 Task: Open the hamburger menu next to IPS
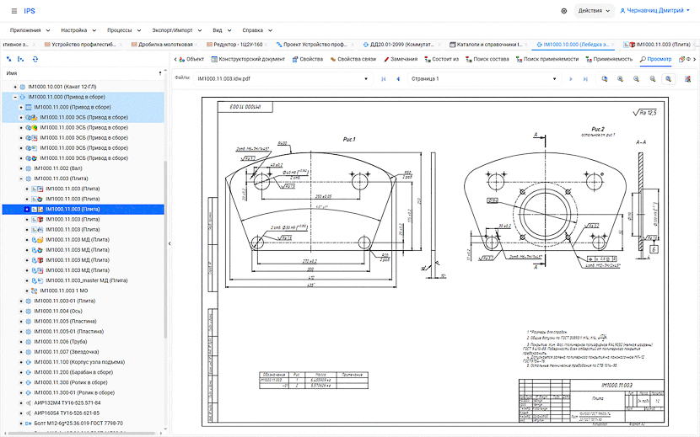pyautogui.click(x=13, y=11)
